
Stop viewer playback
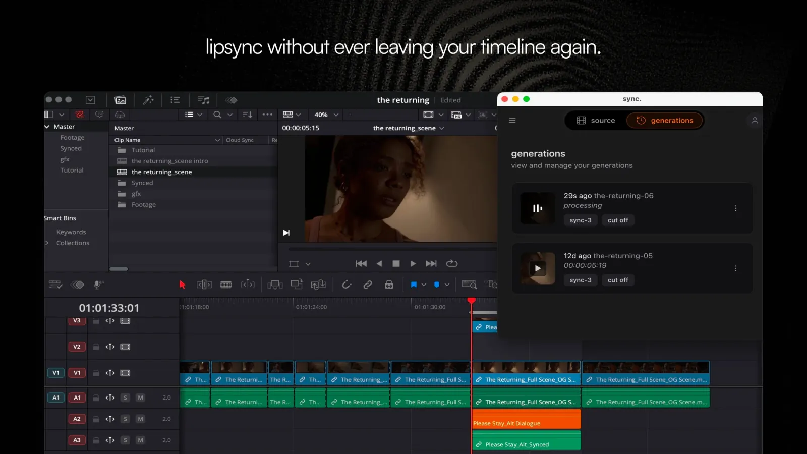click(x=396, y=264)
